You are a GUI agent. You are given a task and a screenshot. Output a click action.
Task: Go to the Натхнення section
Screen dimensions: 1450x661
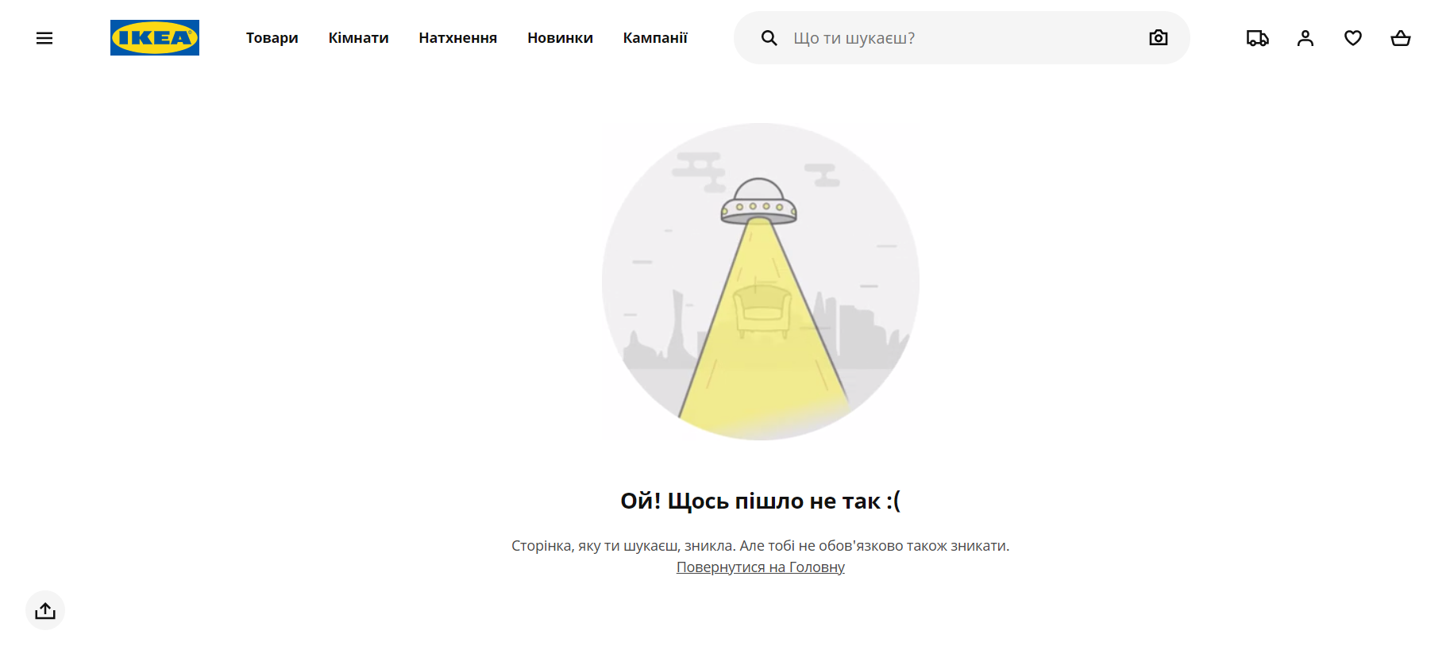pyautogui.click(x=457, y=38)
